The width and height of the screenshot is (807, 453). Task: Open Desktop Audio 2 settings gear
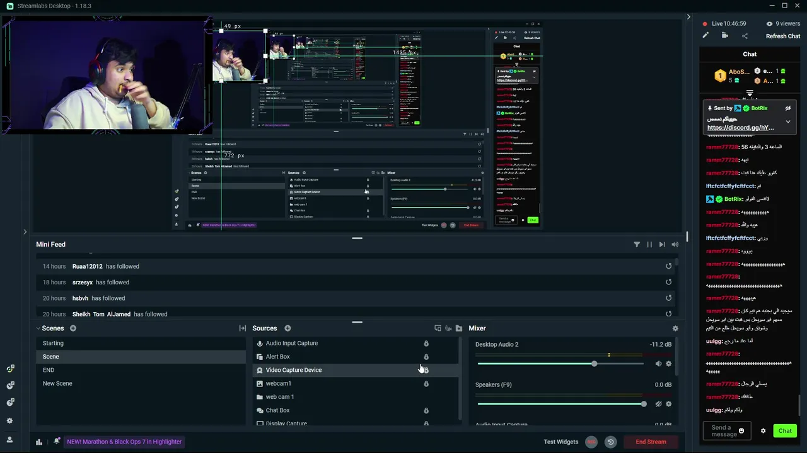pyautogui.click(x=669, y=364)
